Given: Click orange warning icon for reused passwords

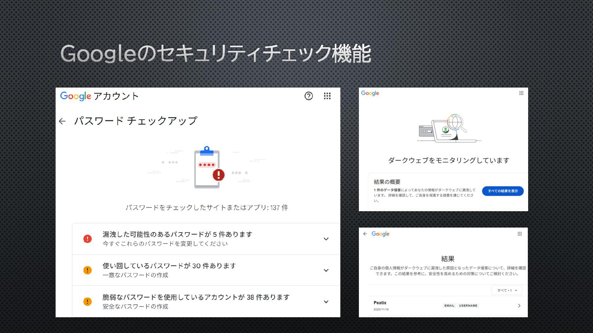Looking at the screenshot, I should [87, 270].
